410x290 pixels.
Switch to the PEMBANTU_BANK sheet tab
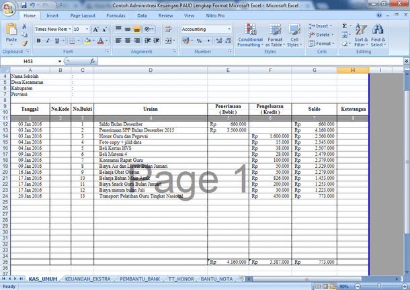coord(140,279)
